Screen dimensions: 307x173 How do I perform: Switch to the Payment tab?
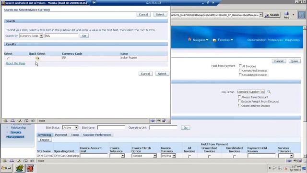click(61, 135)
